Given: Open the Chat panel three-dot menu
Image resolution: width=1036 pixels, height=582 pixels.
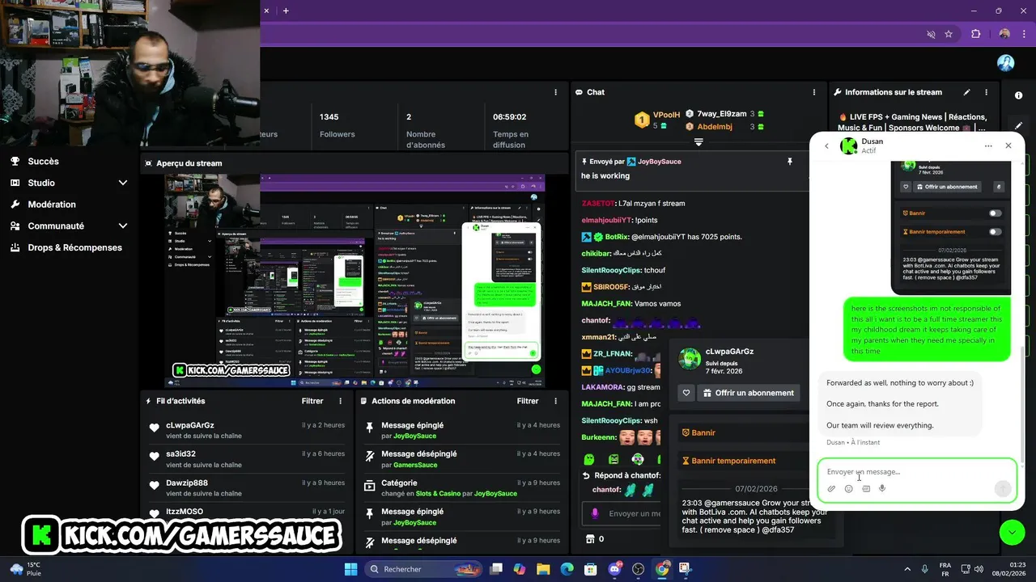Looking at the screenshot, I should (815, 92).
